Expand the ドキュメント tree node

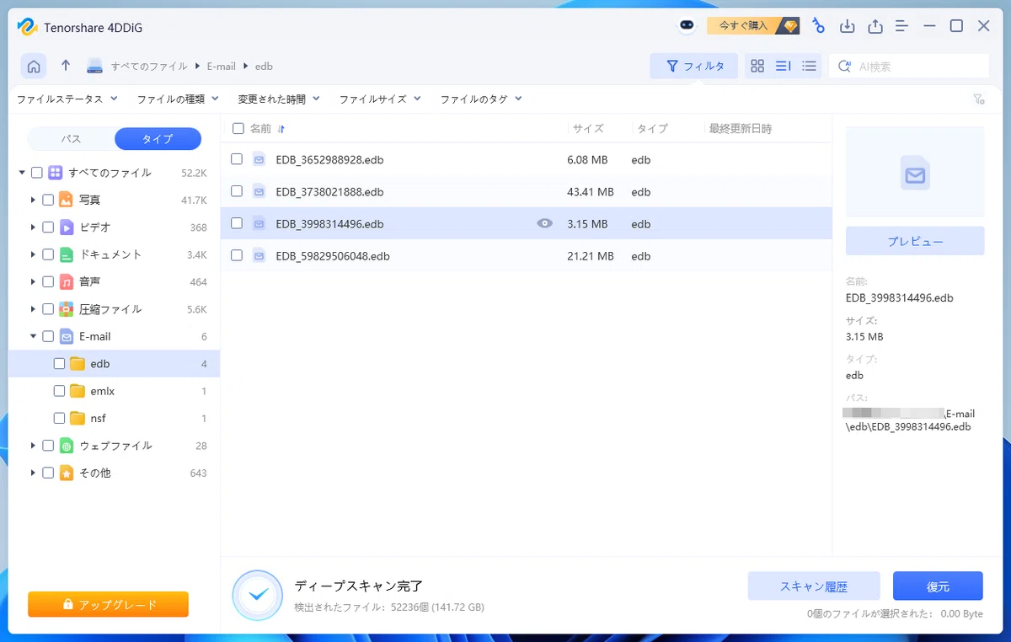33,254
